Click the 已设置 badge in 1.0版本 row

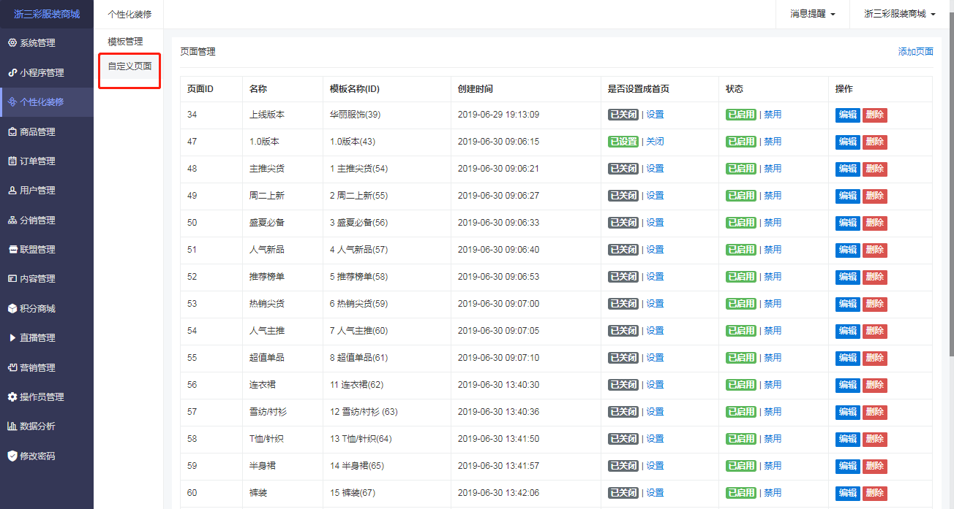pyautogui.click(x=623, y=142)
